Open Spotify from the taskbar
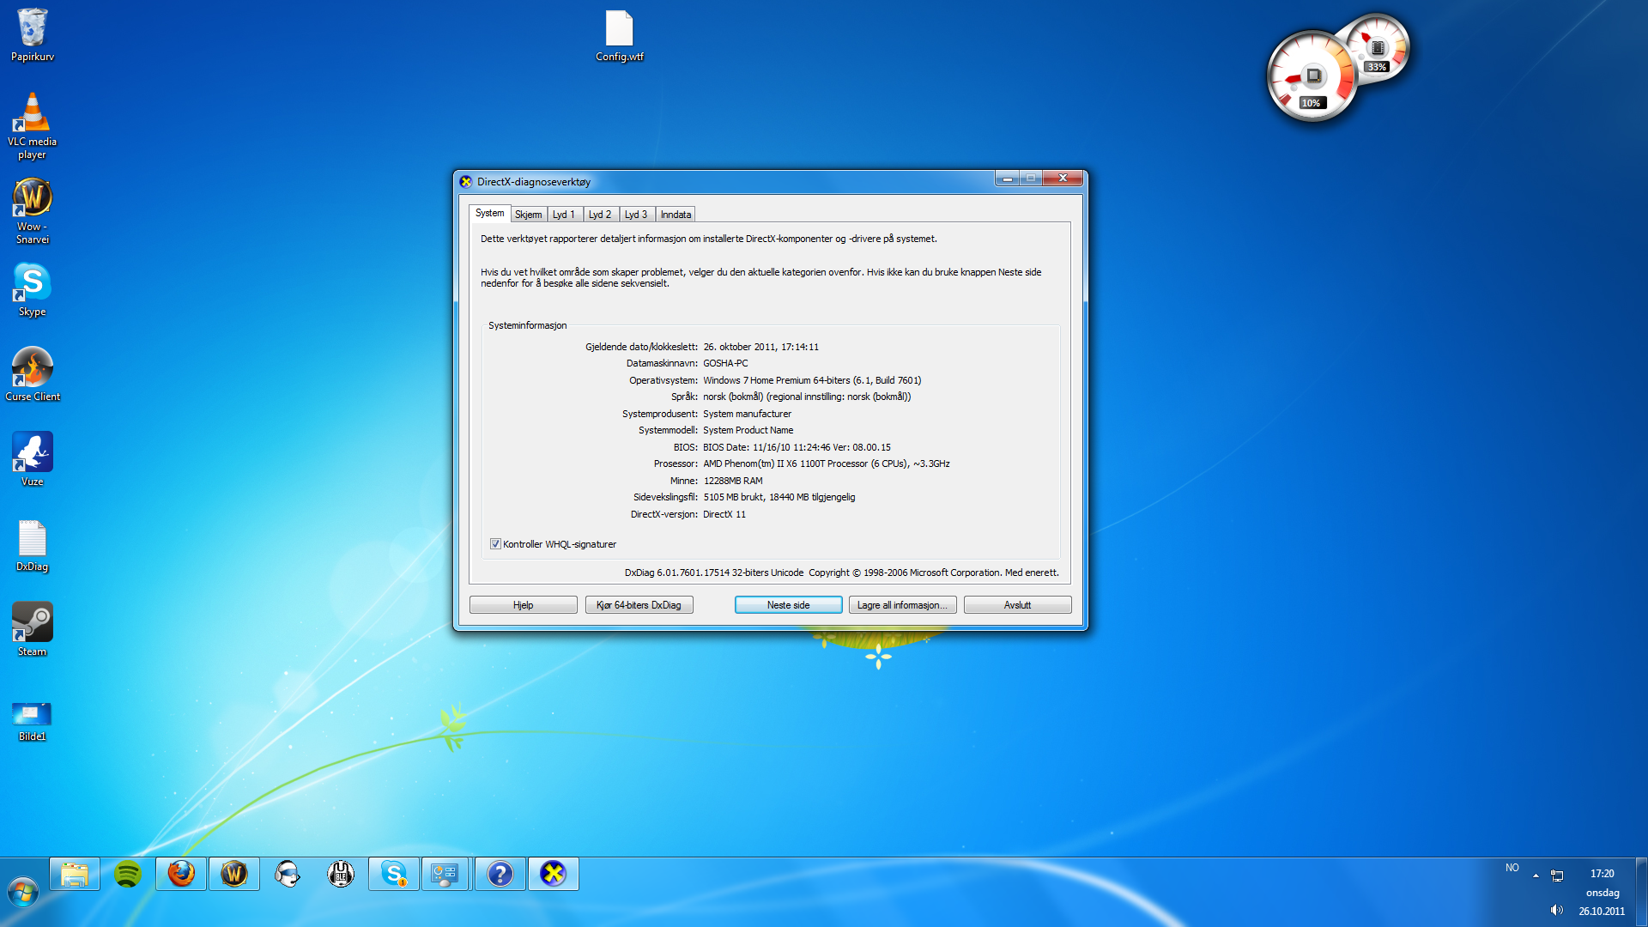Viewport: 1648px width, 927px height. [128, 874]
